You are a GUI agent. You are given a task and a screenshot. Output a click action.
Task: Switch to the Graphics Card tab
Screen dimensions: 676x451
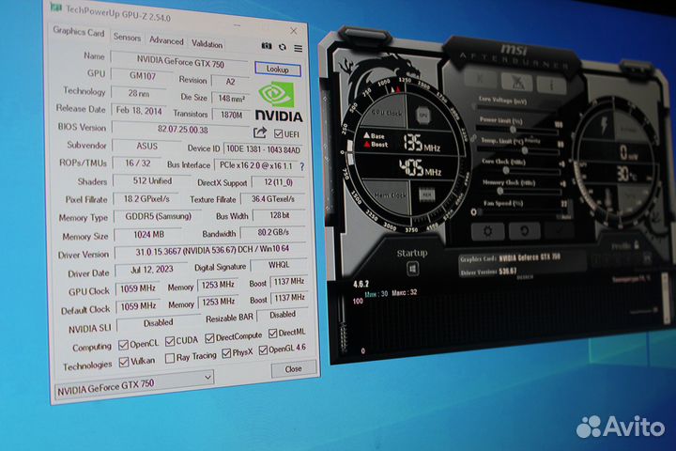(79, 32)
